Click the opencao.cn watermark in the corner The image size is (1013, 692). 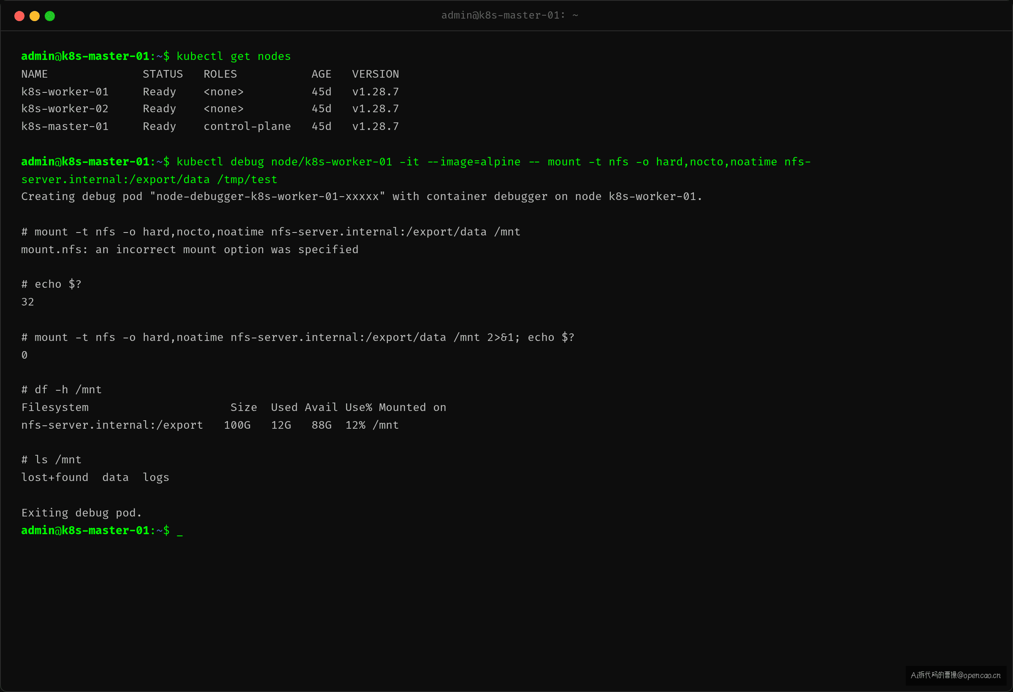tap(956, 675)
